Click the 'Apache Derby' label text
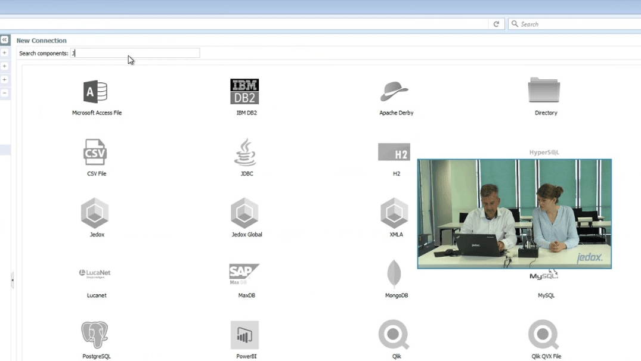Viewport: 641px width, 361px height. [x=396, y=113]
